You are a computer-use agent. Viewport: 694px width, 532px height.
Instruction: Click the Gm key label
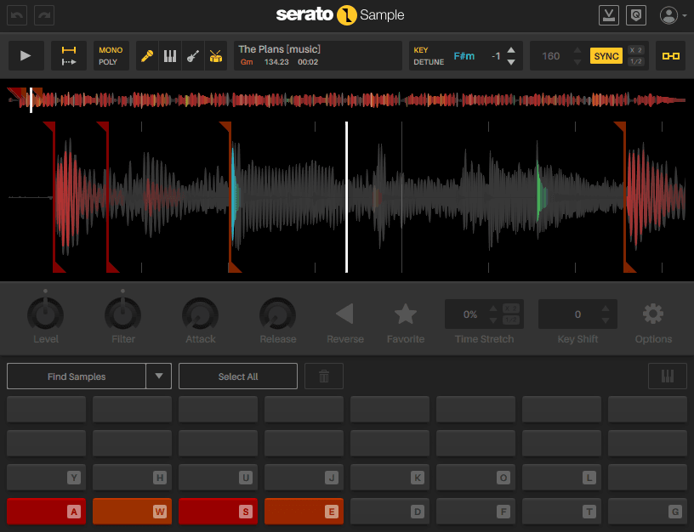[247, 62]
